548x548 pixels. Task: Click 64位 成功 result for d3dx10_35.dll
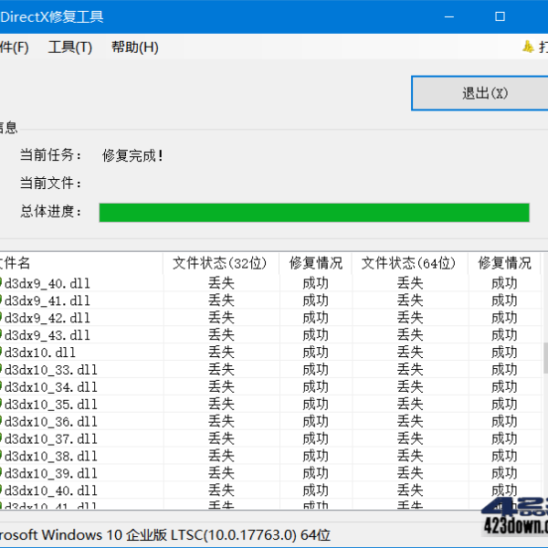504,404
